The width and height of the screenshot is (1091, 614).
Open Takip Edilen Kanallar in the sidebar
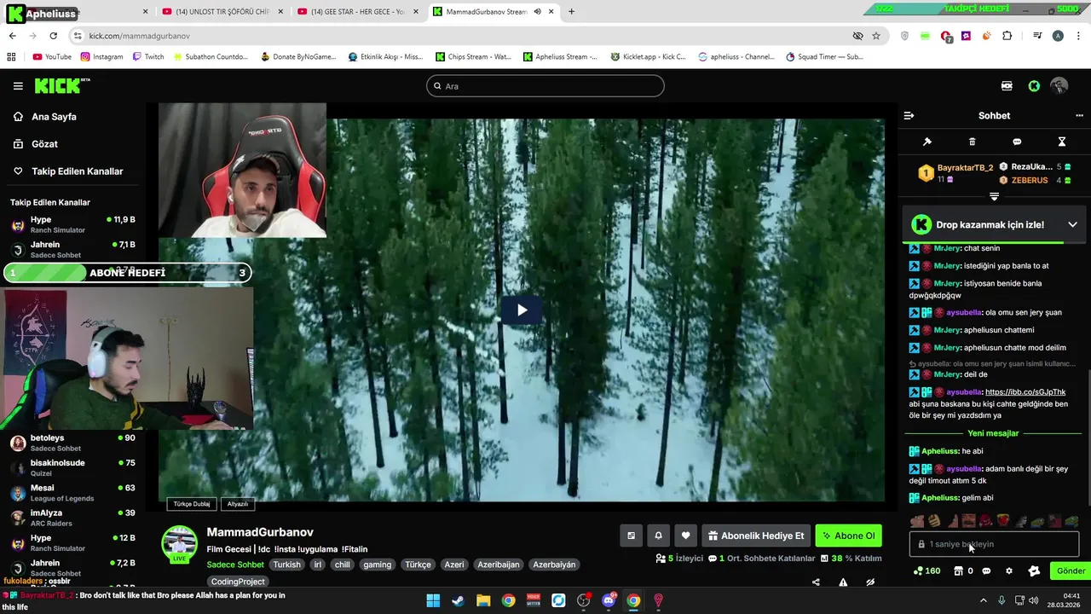[78, 171]
